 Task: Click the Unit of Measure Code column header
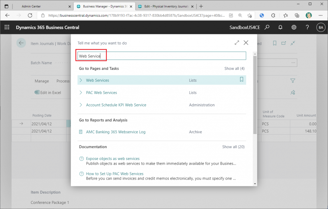coord(274,114)
